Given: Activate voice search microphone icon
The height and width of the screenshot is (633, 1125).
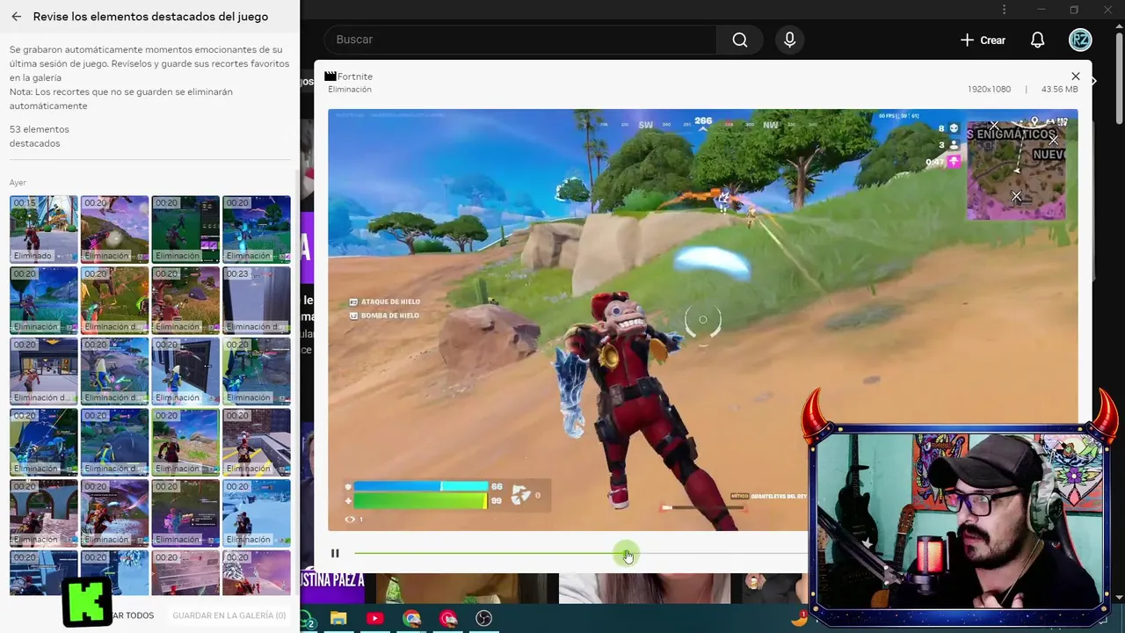Looking at the screenshot, I should 789,40.
